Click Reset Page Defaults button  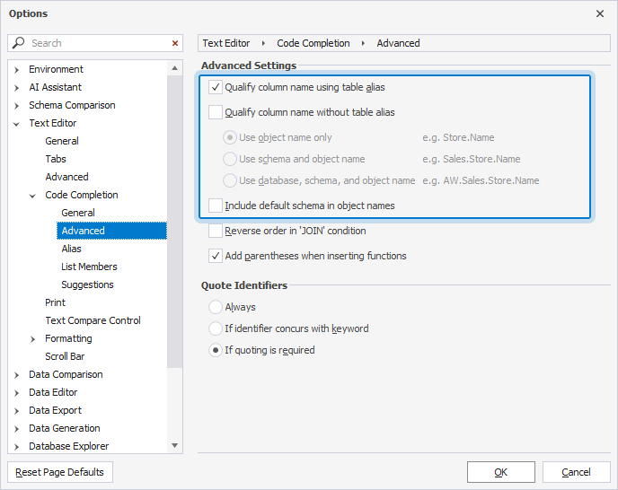click(x=60, y=472)
